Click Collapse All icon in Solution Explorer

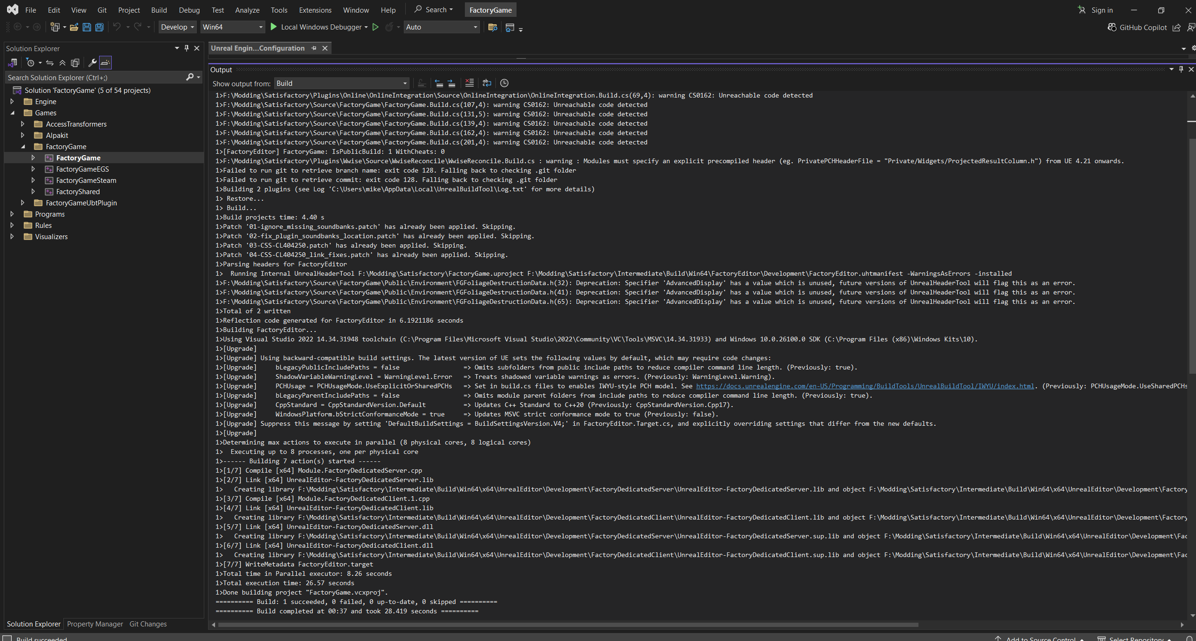click(x=62, y=62)
